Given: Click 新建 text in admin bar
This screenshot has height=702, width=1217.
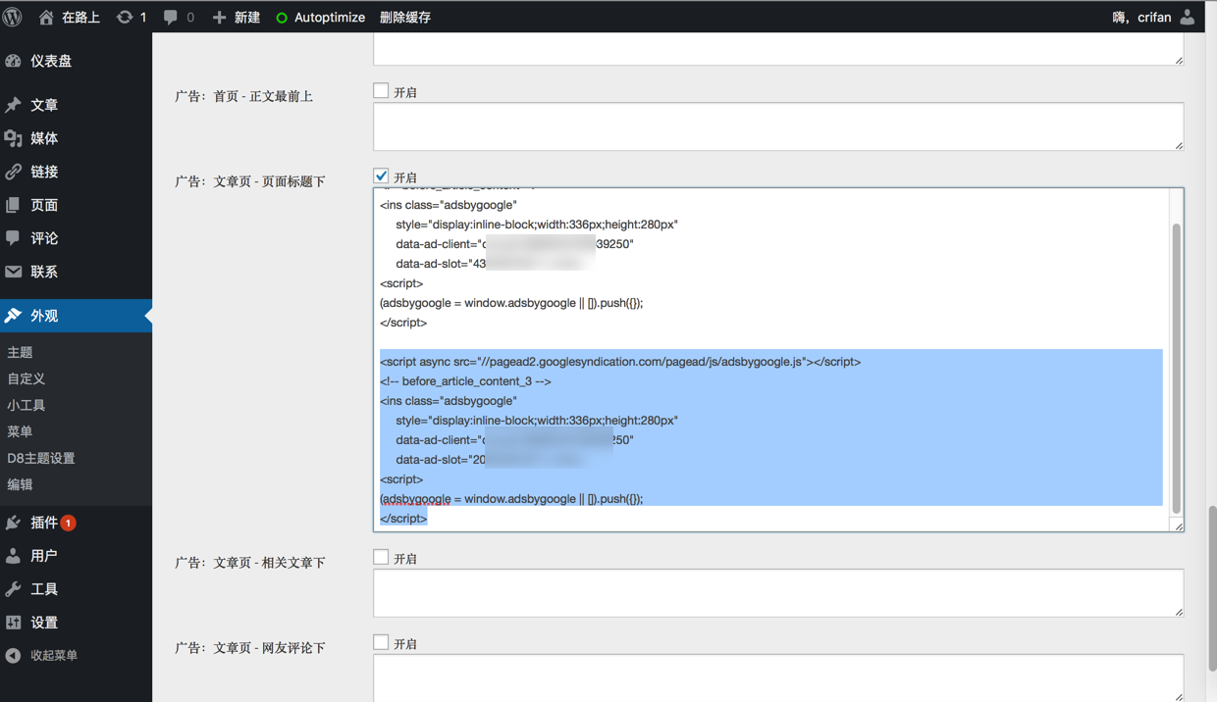Looking at the screenshot, I should tap(247, 18).
